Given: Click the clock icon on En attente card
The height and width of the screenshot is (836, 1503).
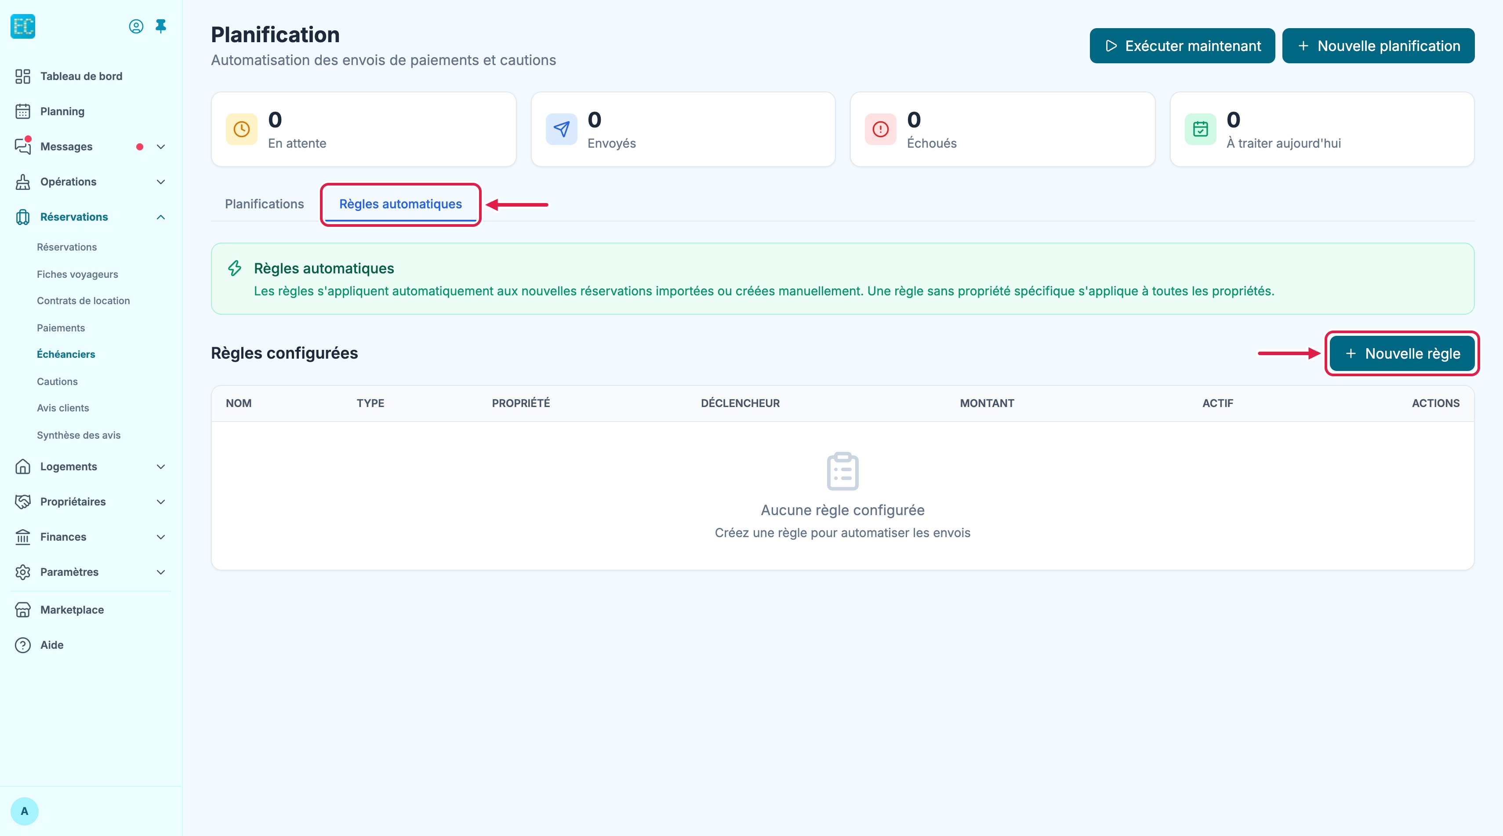Looking at the screenshot, I should pos(242,129).
